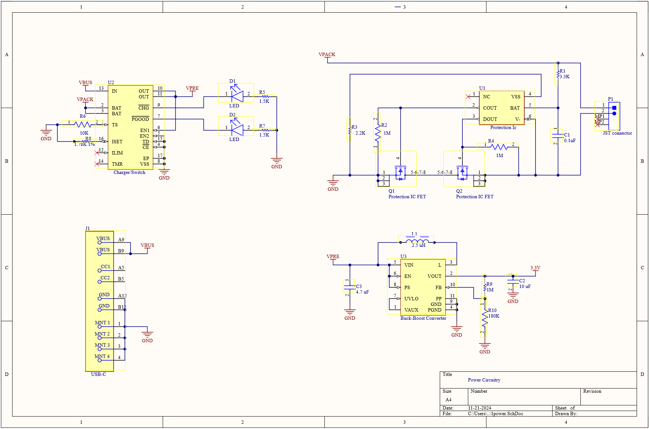Select the U1 Protection IC body
The height and width of the screenshot is (429, 649).
[501, 108]
